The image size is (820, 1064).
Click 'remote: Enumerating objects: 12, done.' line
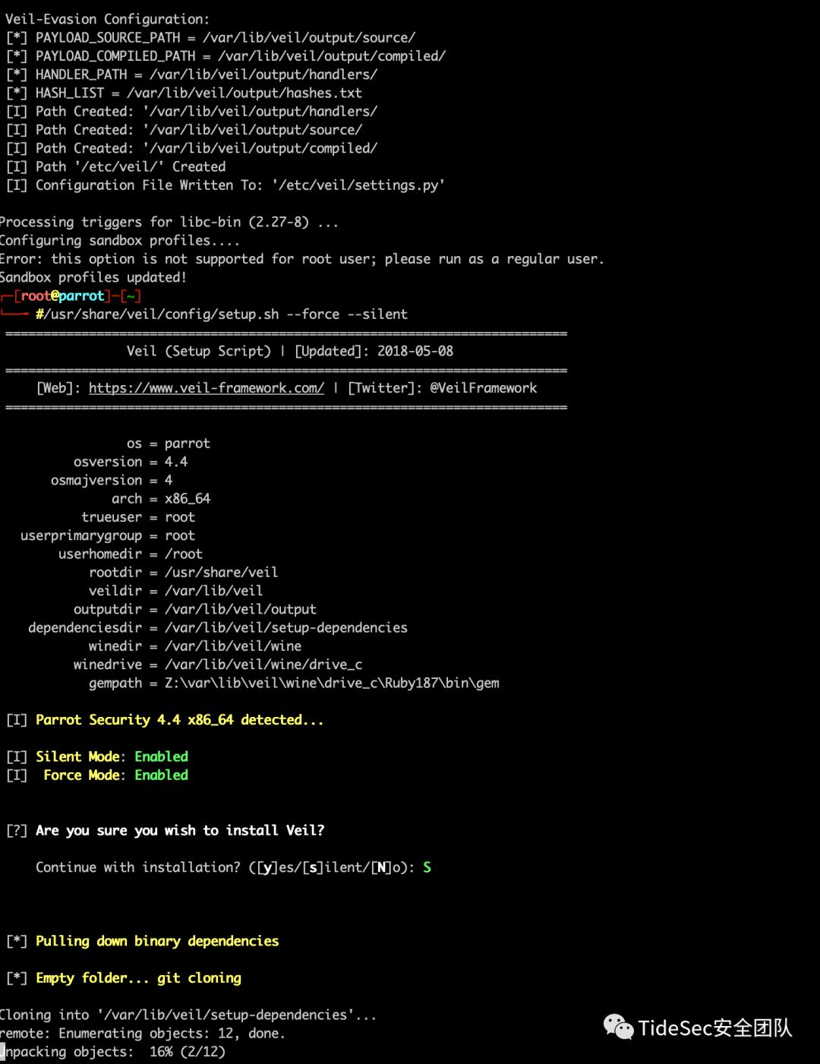[143, 1034]
